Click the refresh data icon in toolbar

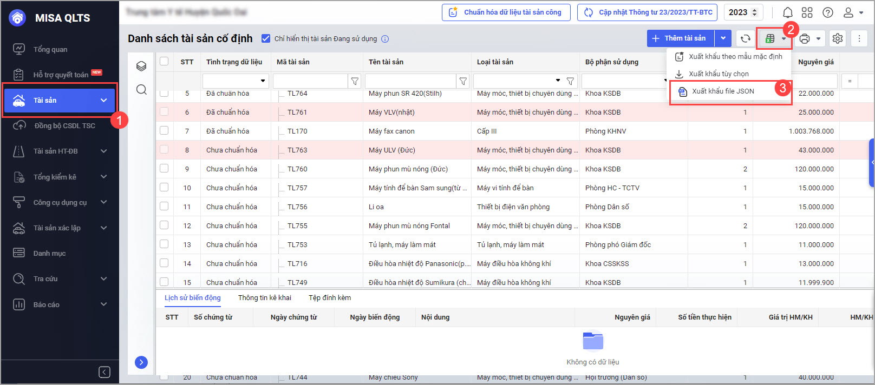[746, 38]
